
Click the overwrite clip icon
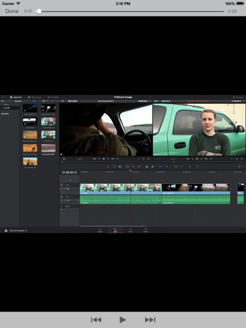[133, 167]
